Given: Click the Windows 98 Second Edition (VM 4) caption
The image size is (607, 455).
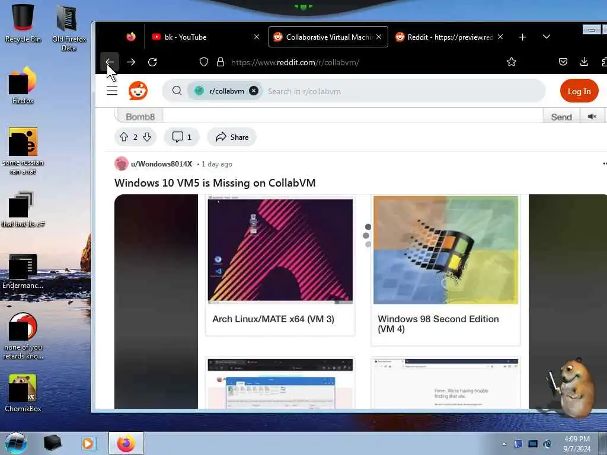Looking at the screenshot, I should 438,323.
